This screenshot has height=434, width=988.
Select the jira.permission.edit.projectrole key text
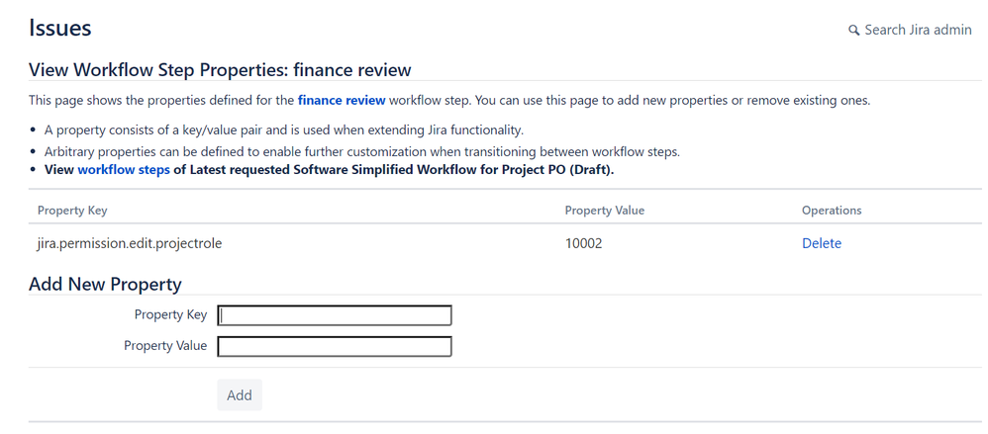point(129,243)
